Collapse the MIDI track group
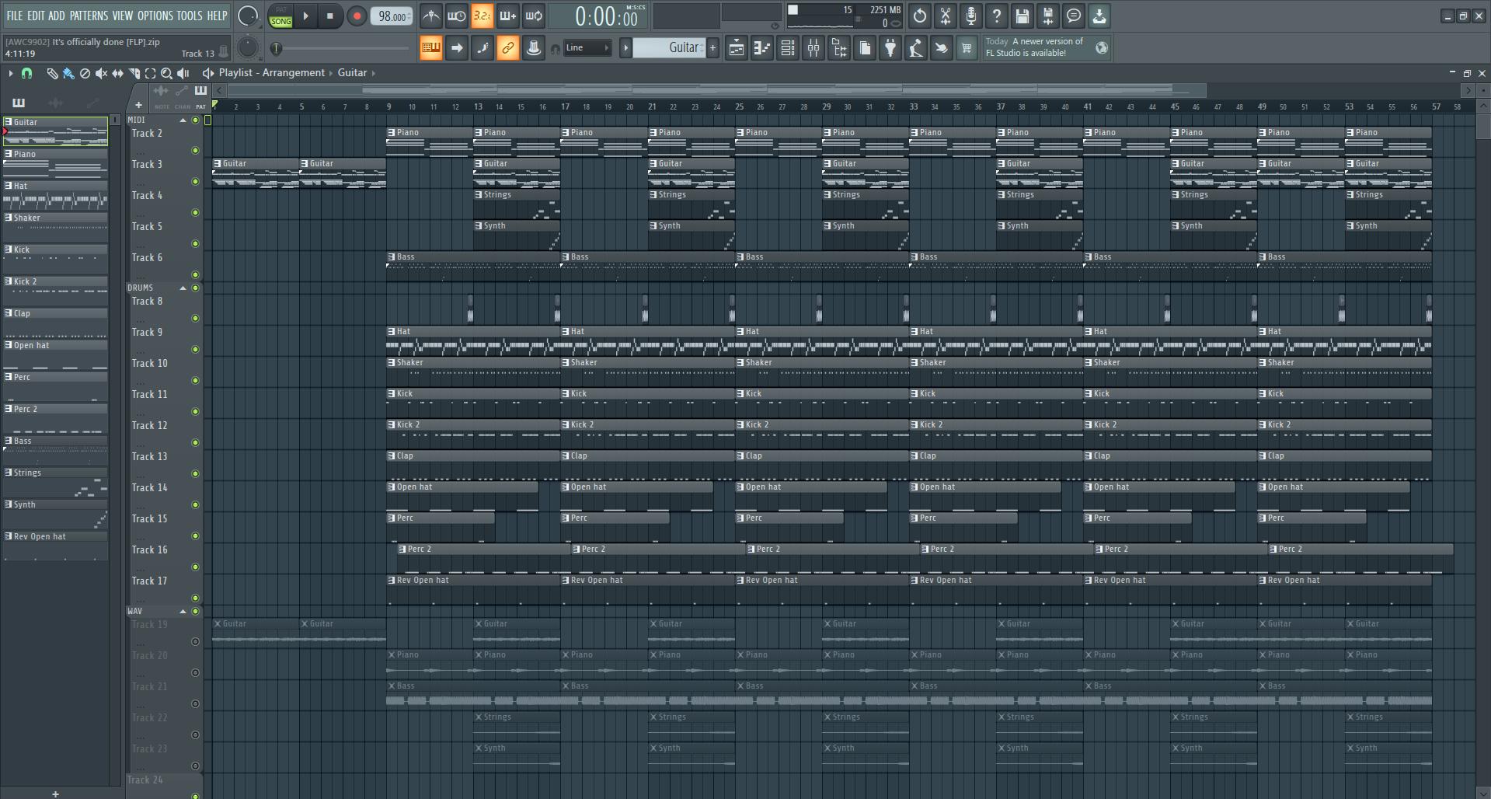 (183, 120)
